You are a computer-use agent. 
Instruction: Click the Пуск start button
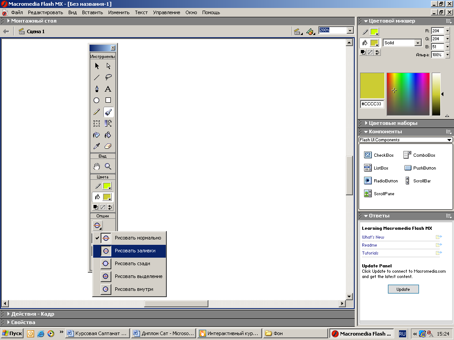pos(12,333)
